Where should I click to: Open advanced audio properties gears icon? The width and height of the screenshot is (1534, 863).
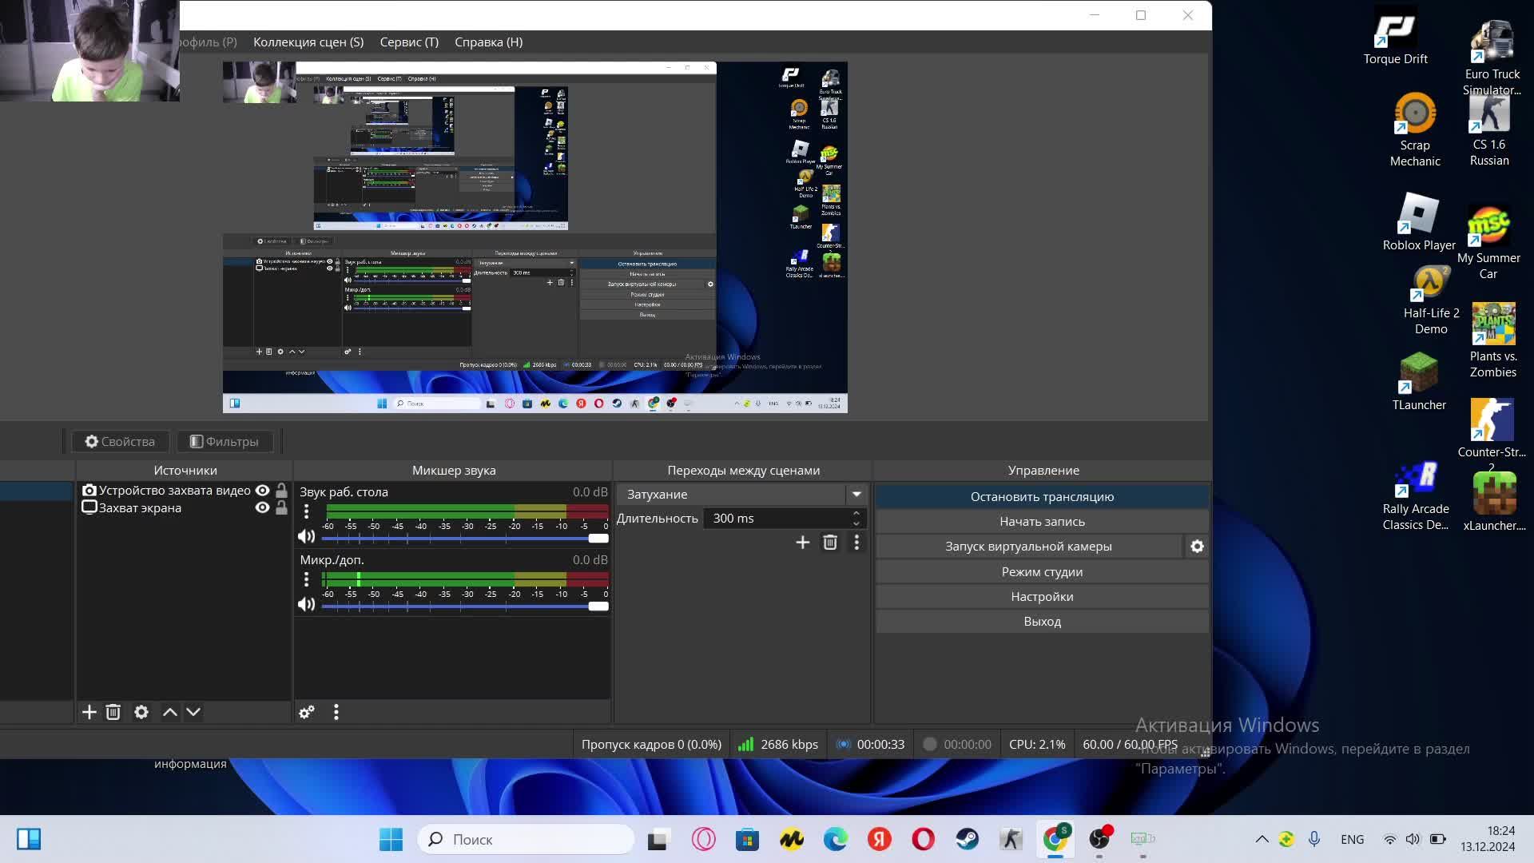pyautogui.click(x=307, y=712)
